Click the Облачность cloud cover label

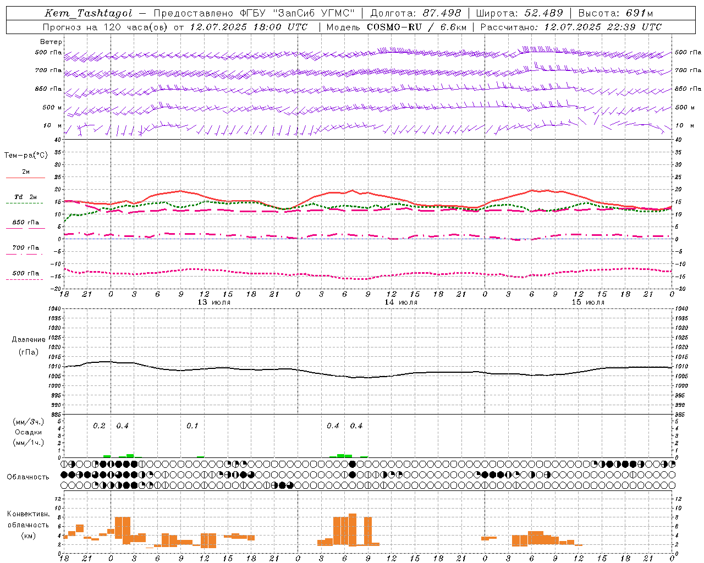point(28,477)
